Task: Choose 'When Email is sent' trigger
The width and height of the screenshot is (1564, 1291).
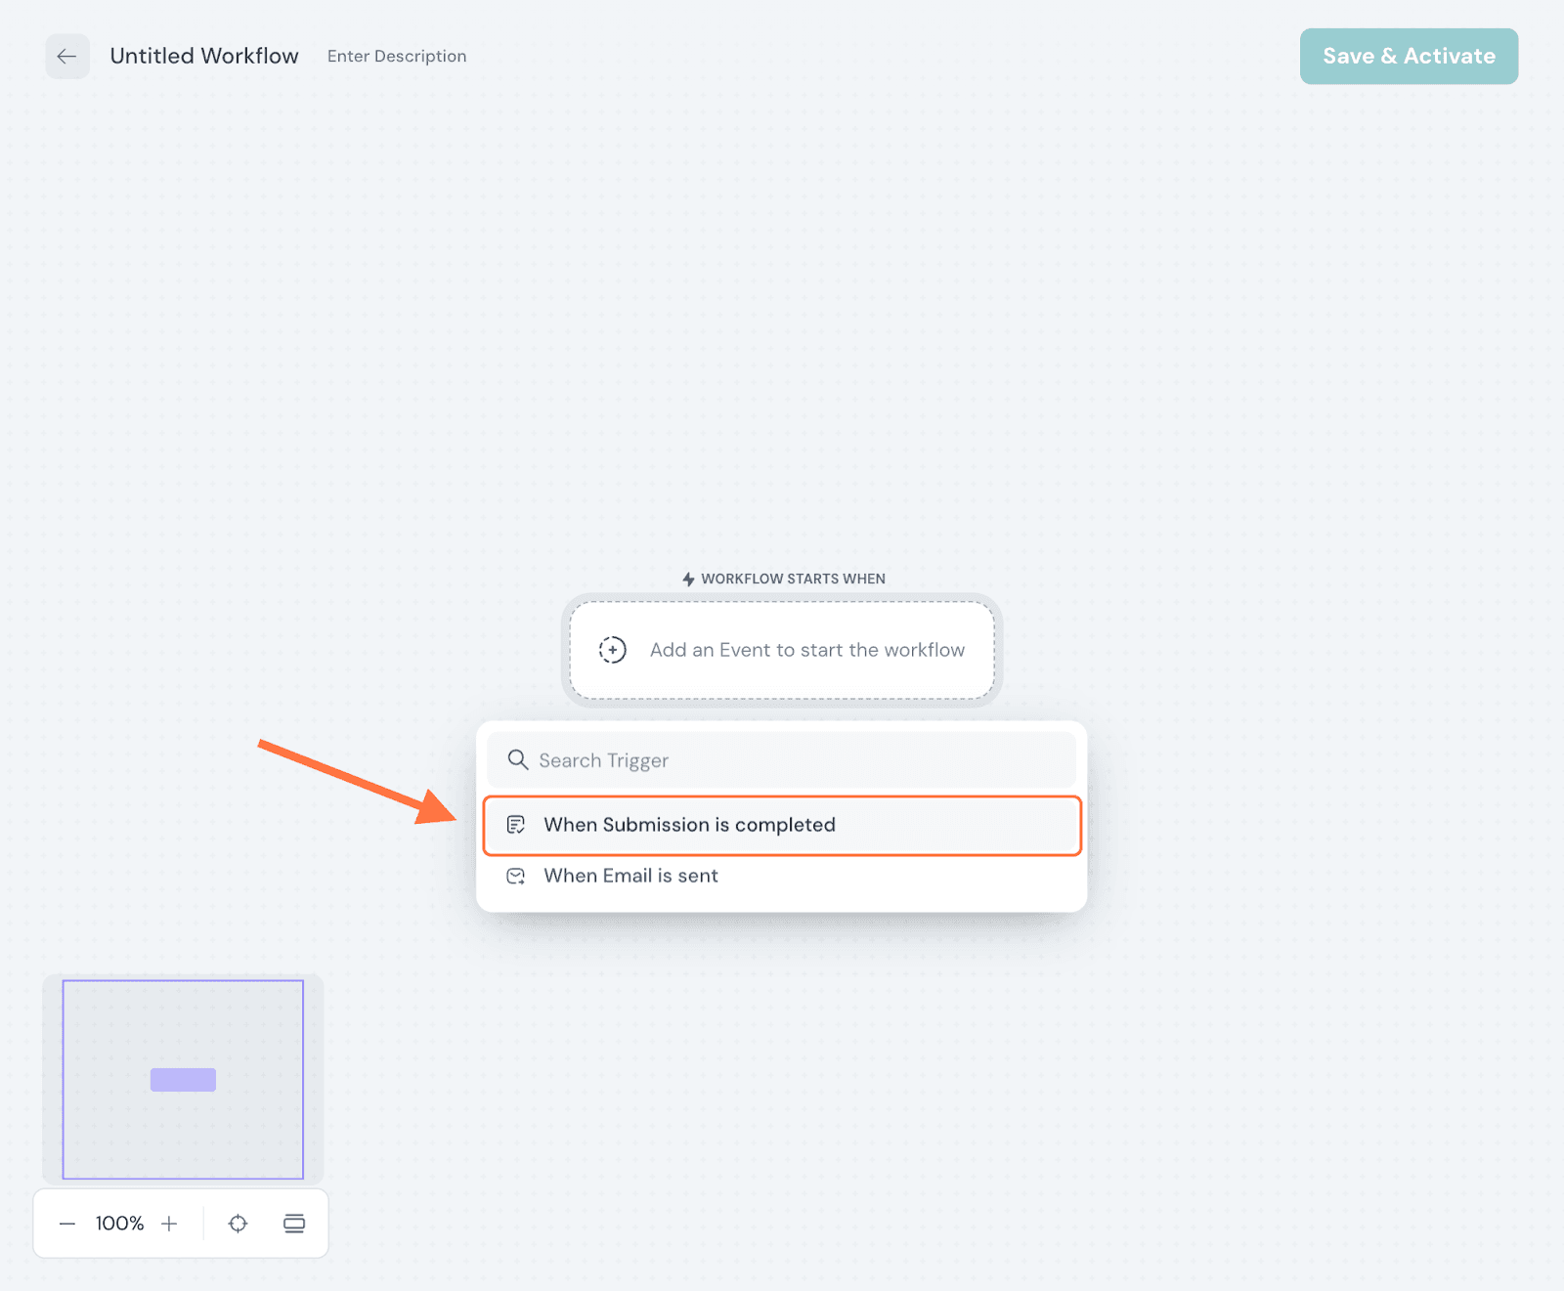Action: tap(631, 876)
